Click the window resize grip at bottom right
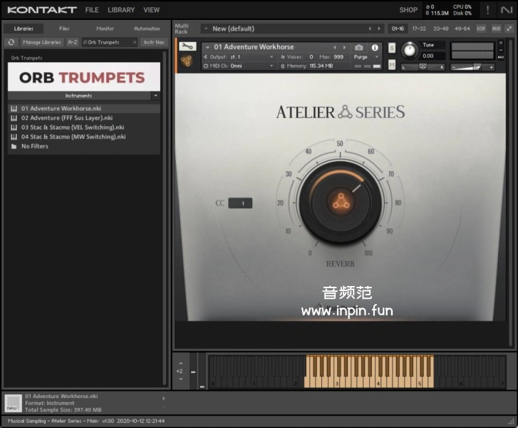This screenshot has height=428, width=518. pos(512,422)
